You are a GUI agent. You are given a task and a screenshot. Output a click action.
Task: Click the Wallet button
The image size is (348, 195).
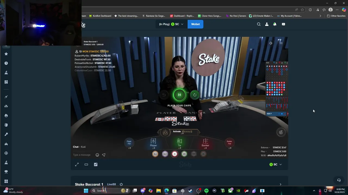pyautogui.click(x=195, y=24)
